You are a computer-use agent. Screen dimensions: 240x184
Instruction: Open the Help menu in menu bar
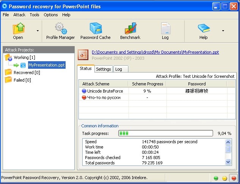(66, 15)
